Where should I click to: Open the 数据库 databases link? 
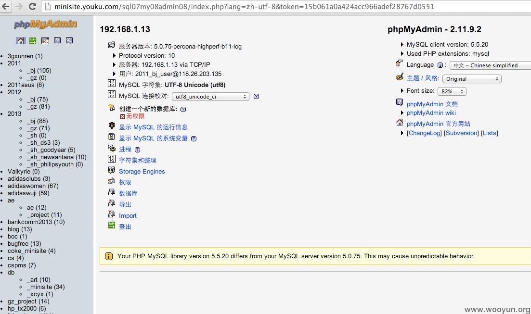pos(128,193)
